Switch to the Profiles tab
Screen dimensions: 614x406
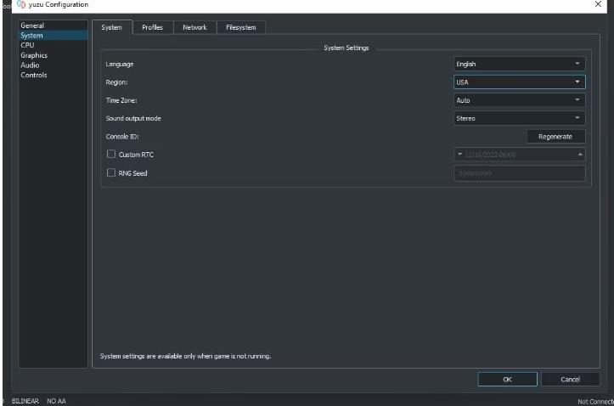point(153,28)
